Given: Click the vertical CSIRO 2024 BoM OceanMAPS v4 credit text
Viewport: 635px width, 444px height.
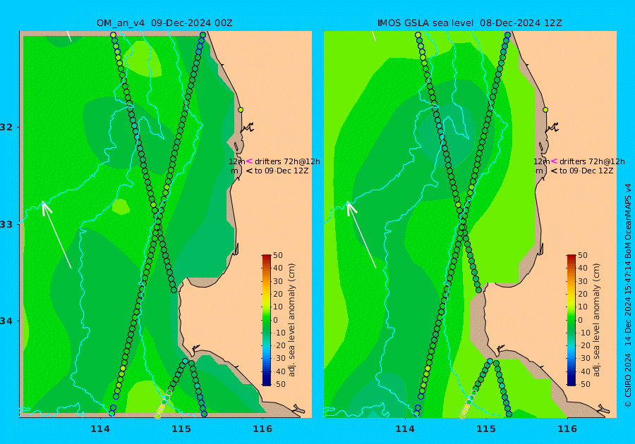Looking at the screenshot, I should (628, 296).
